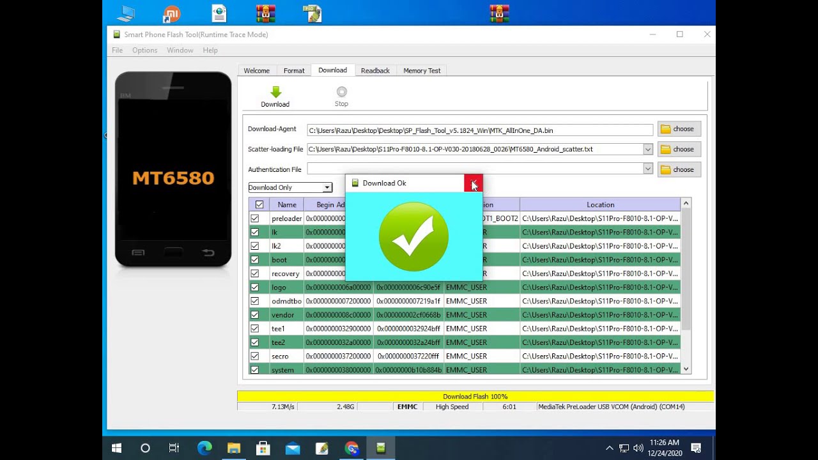Uncheck the lk partition checkbox
Image resolution: width=818 pixels, height=460 pixels.
(254, 232)
